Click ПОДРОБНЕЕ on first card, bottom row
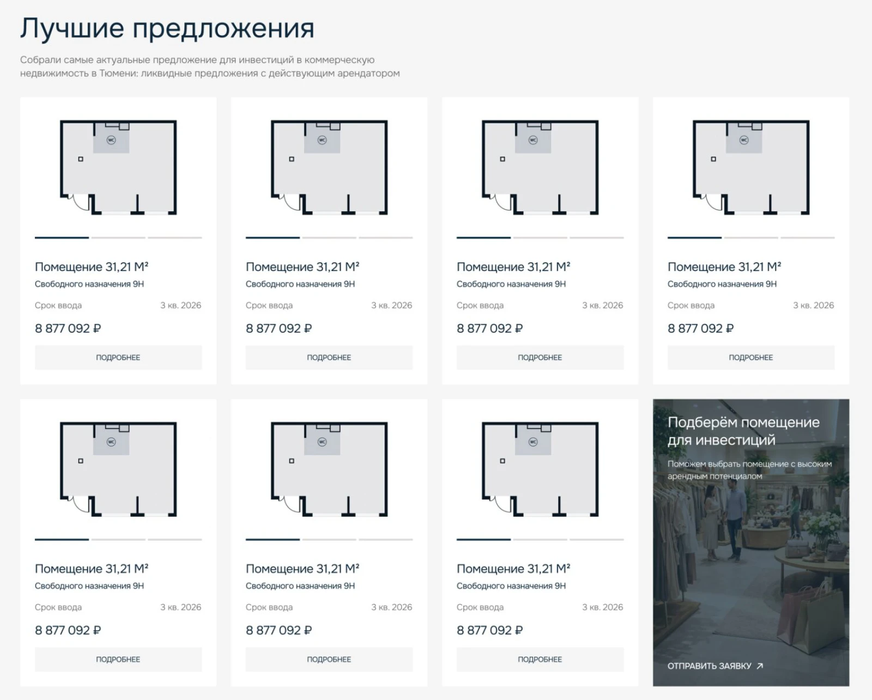Viewport: 872px width, 700px height. 118,660
